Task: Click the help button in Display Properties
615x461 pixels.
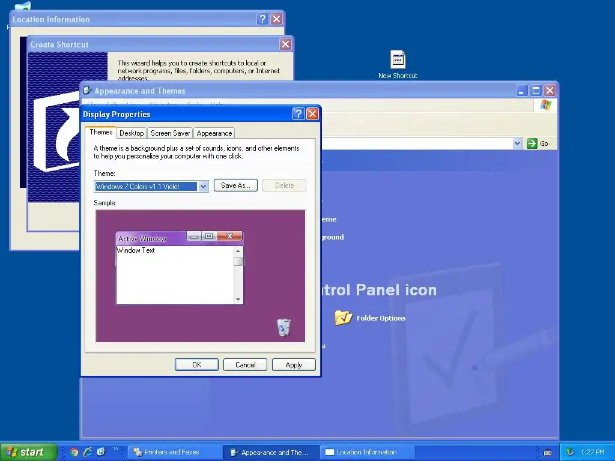Action: (x=298, y=113)
